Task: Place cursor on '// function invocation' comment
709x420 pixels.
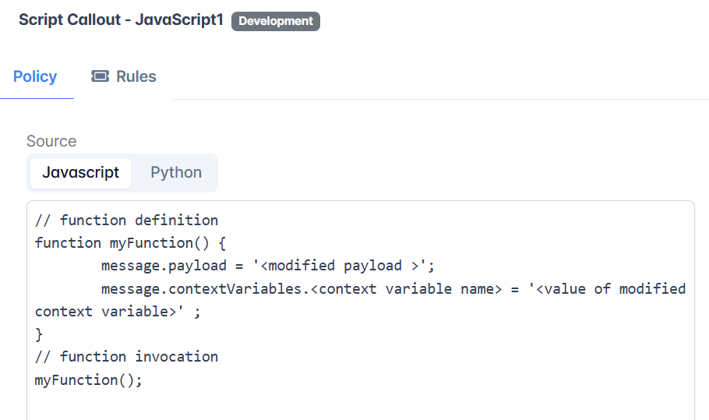Action: coord(126,357)
